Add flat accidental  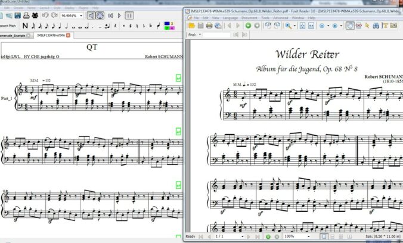144,26
